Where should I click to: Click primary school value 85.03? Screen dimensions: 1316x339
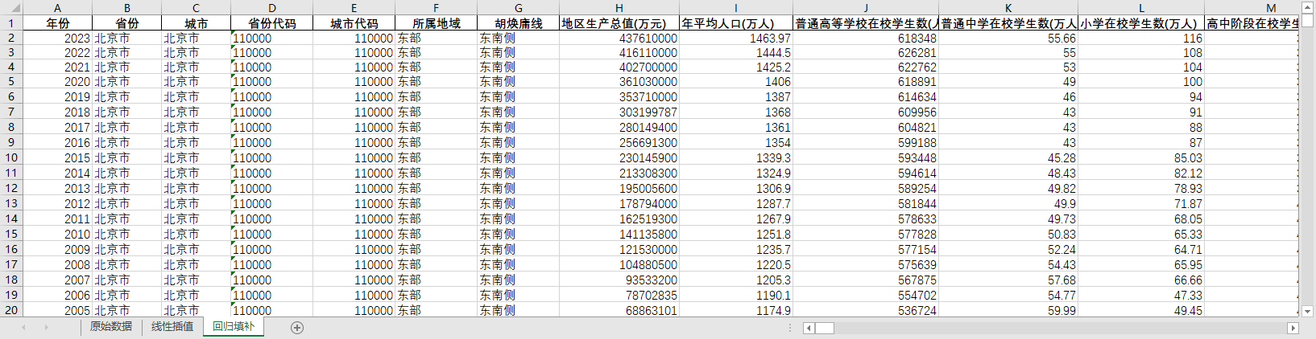point(1141,158)
